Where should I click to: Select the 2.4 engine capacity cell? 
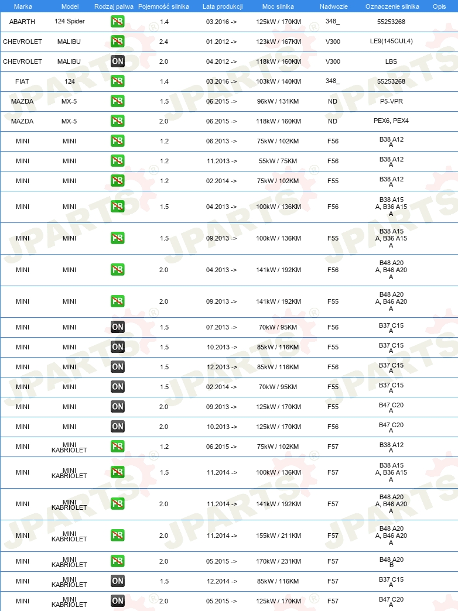[163, 42]
